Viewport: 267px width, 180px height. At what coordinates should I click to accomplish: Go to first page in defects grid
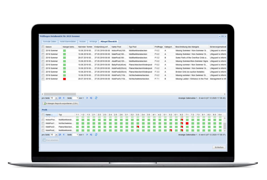(x=60, y=98)
